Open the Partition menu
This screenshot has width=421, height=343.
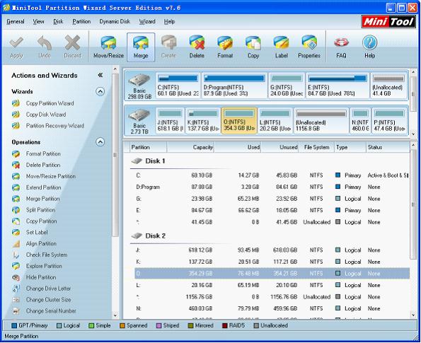81,21
